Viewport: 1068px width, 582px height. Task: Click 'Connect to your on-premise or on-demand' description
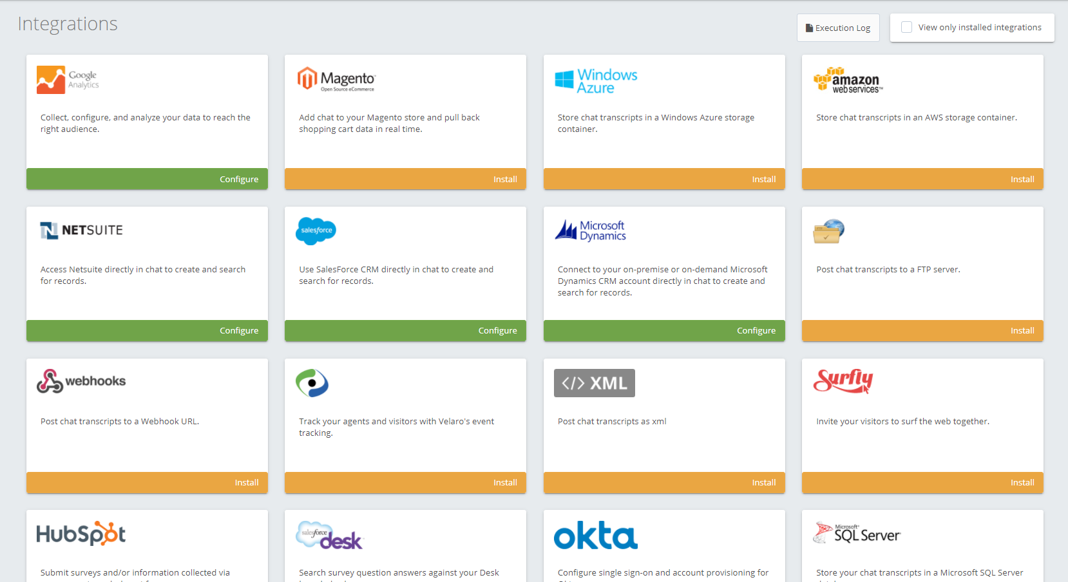pyautogui.click(x=663, y=281)
